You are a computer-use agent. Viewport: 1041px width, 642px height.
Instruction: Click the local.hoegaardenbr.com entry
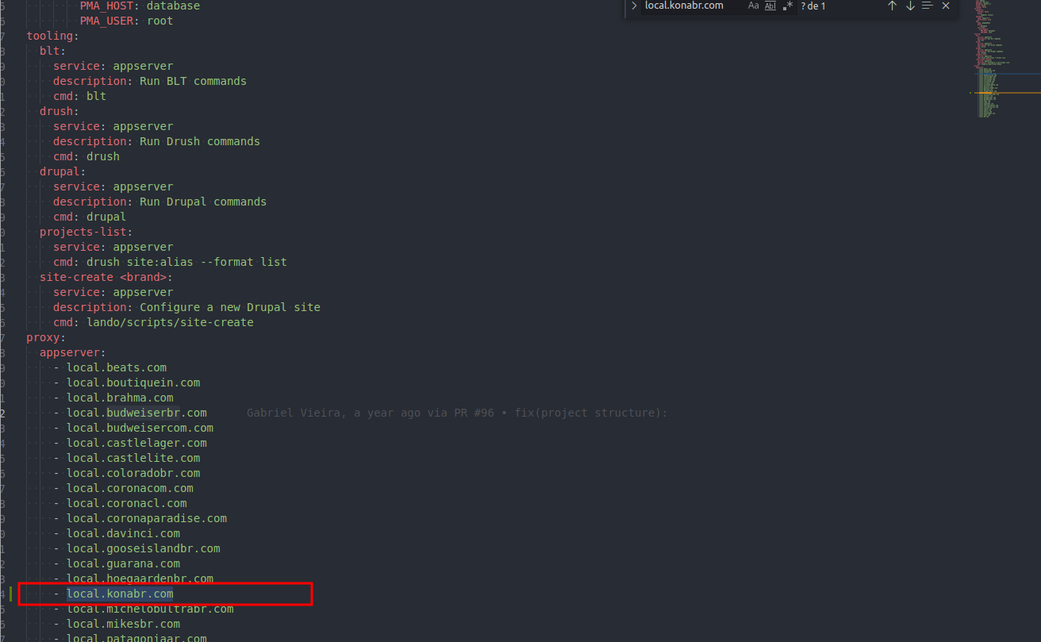tap(140, 579)
